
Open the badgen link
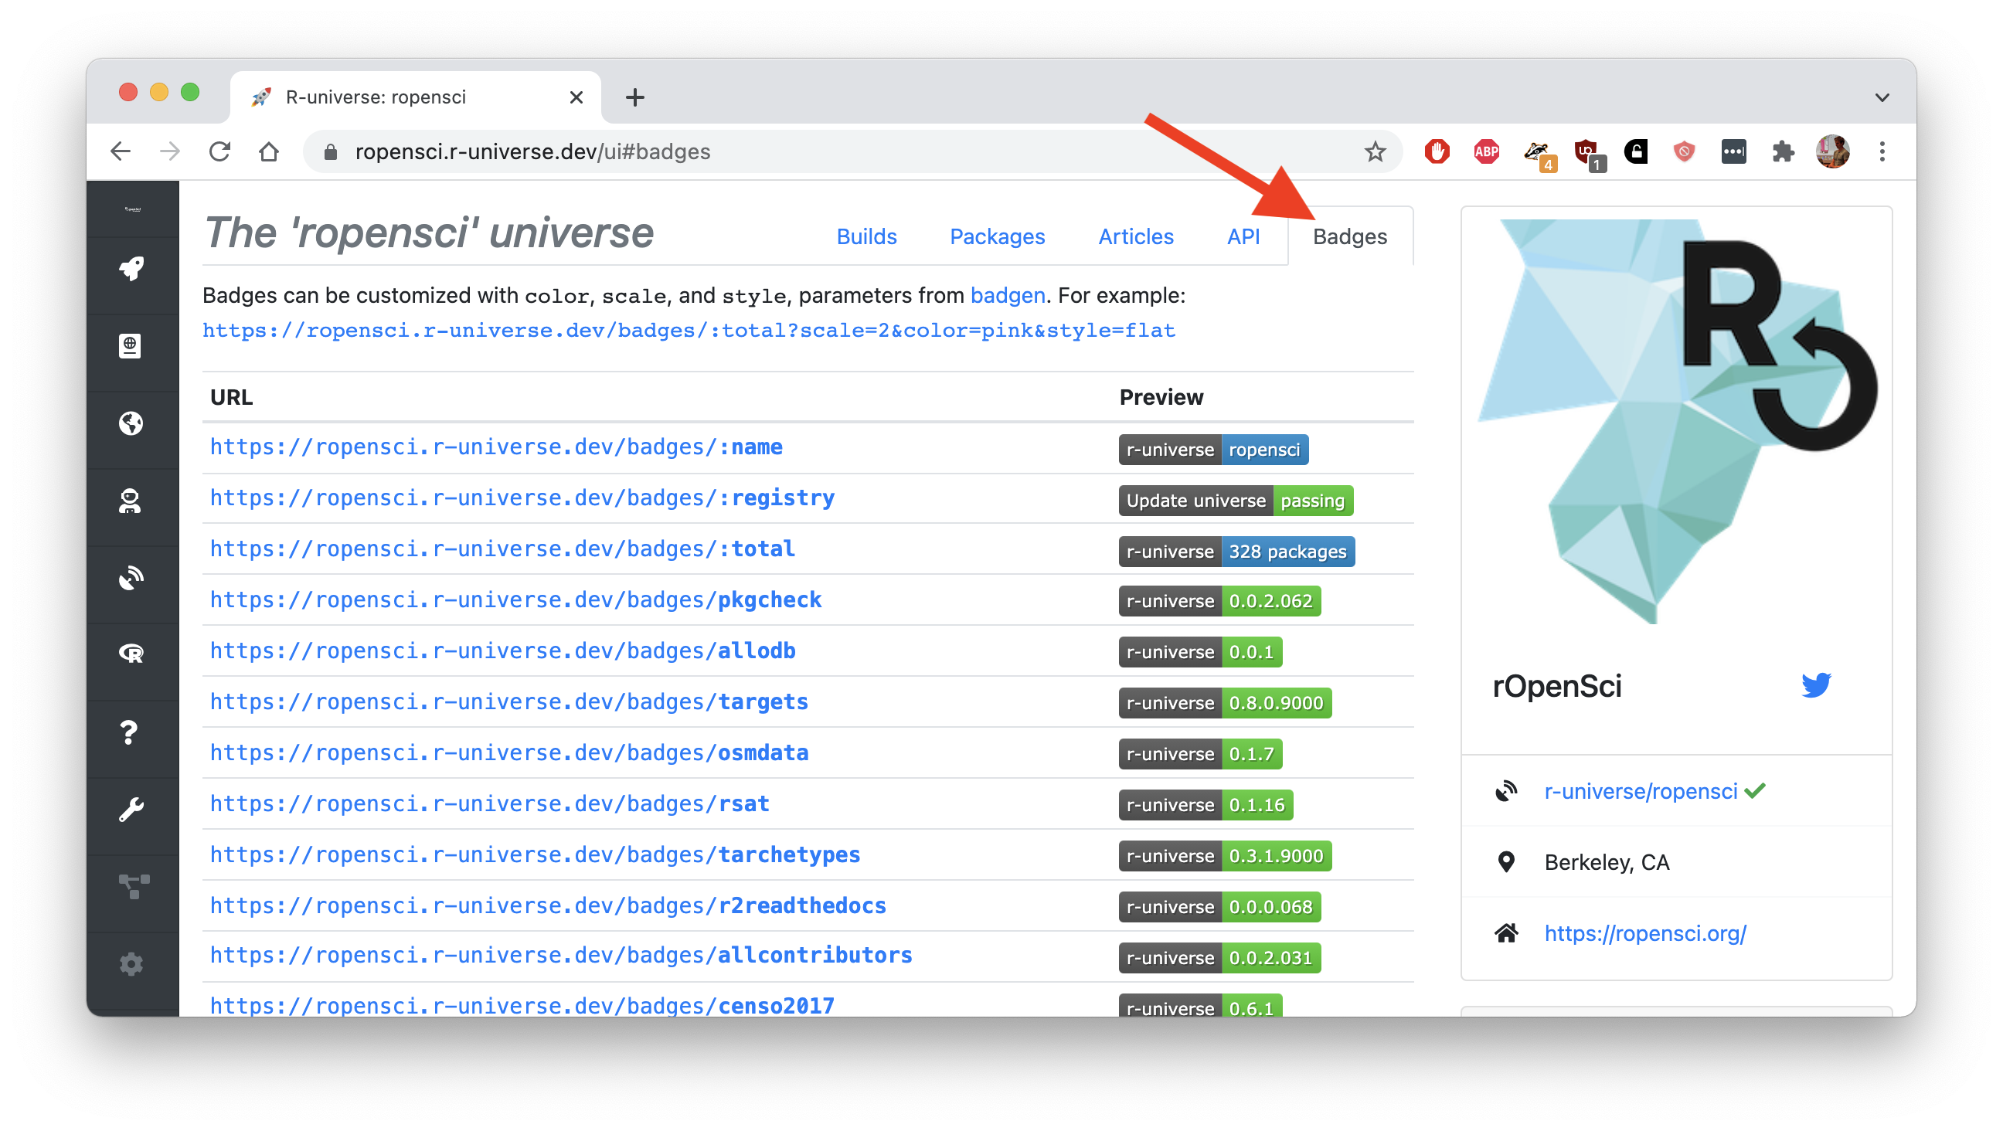(1007, 295)
